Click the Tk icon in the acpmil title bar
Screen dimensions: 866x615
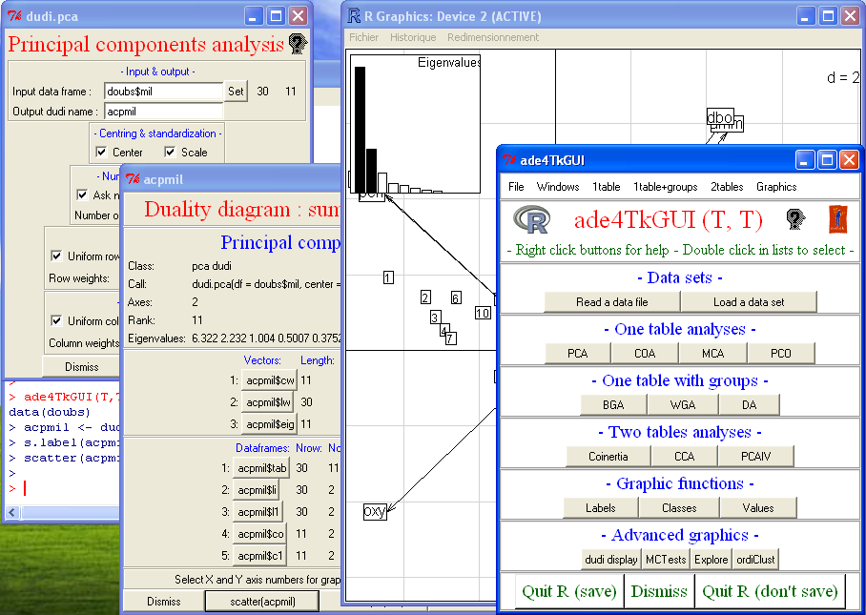[x=134, y=179]
